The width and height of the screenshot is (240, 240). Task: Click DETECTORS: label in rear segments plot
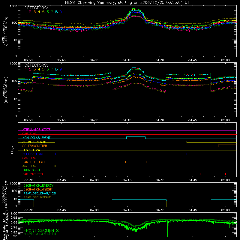pyautogui.click(x=36, y=65)
